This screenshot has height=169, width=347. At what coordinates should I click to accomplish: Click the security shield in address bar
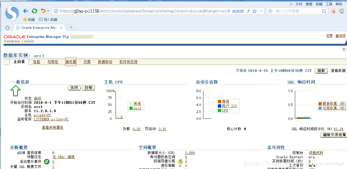pyautogui.click(x=56, y=11)
